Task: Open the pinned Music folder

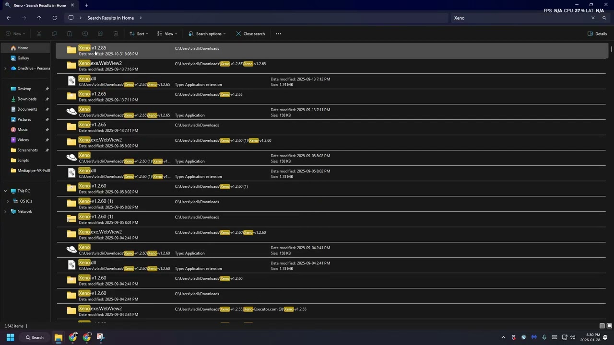Action: pos(23,130)
